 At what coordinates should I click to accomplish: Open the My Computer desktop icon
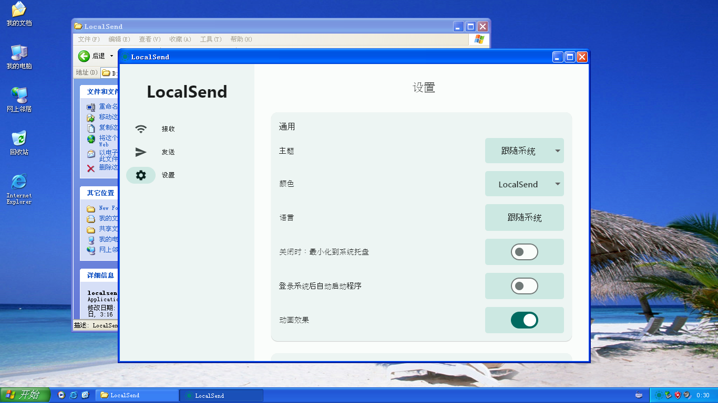(x=19, y=53)
